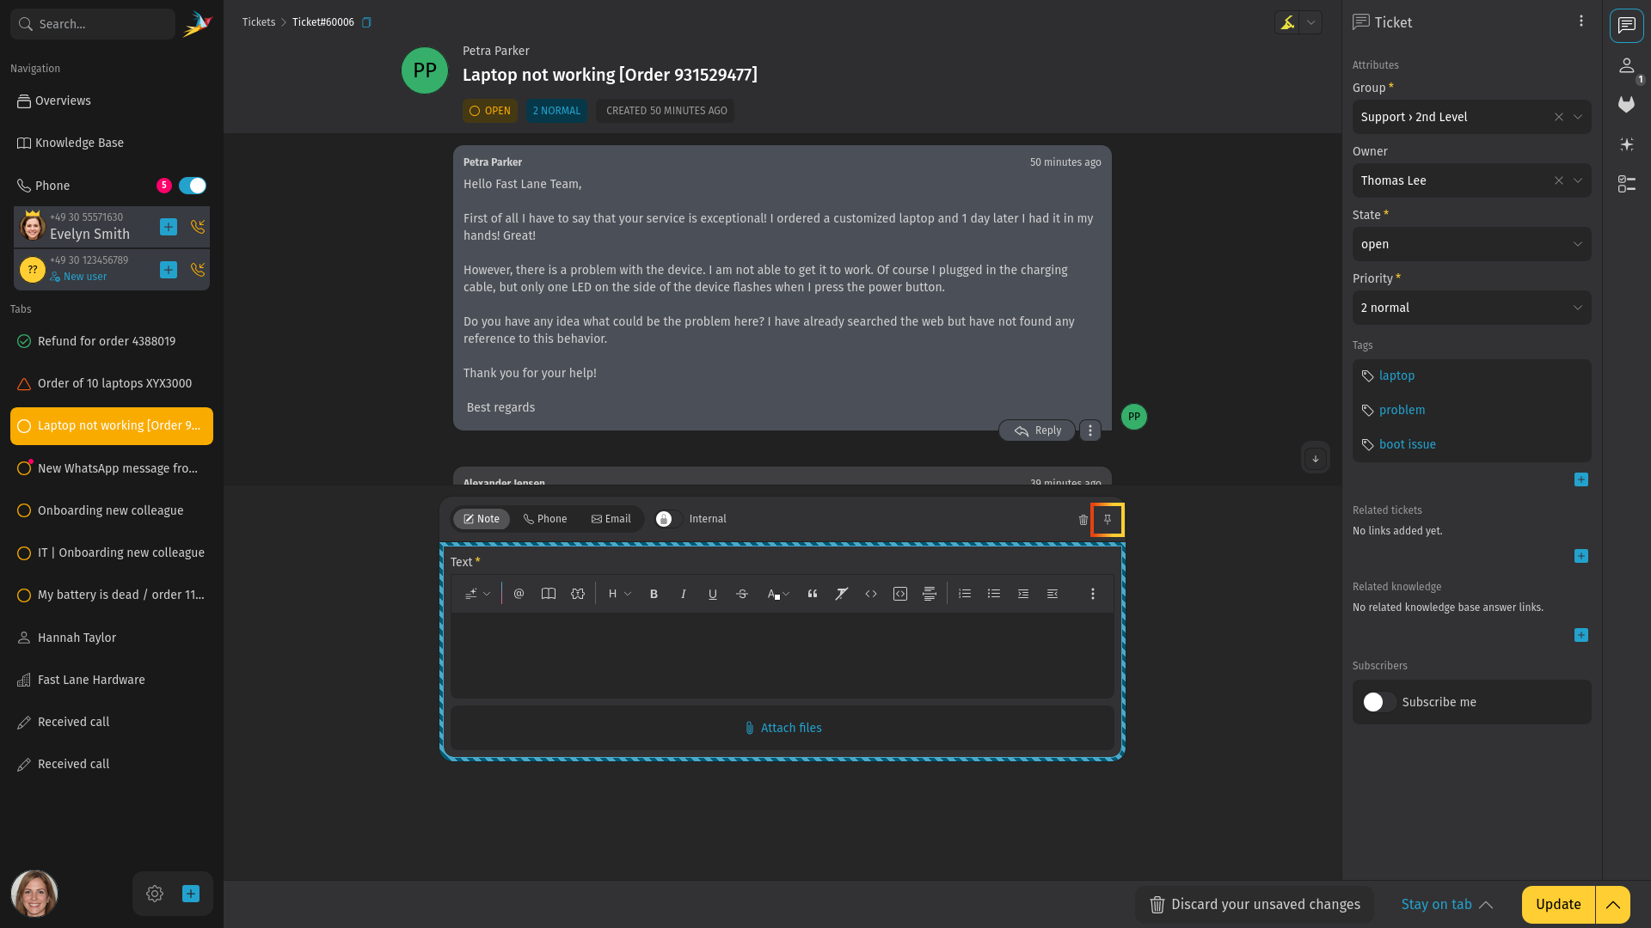Add a related ticket link
This screenshot has width=1651, height=928.
click(1581, 556)
